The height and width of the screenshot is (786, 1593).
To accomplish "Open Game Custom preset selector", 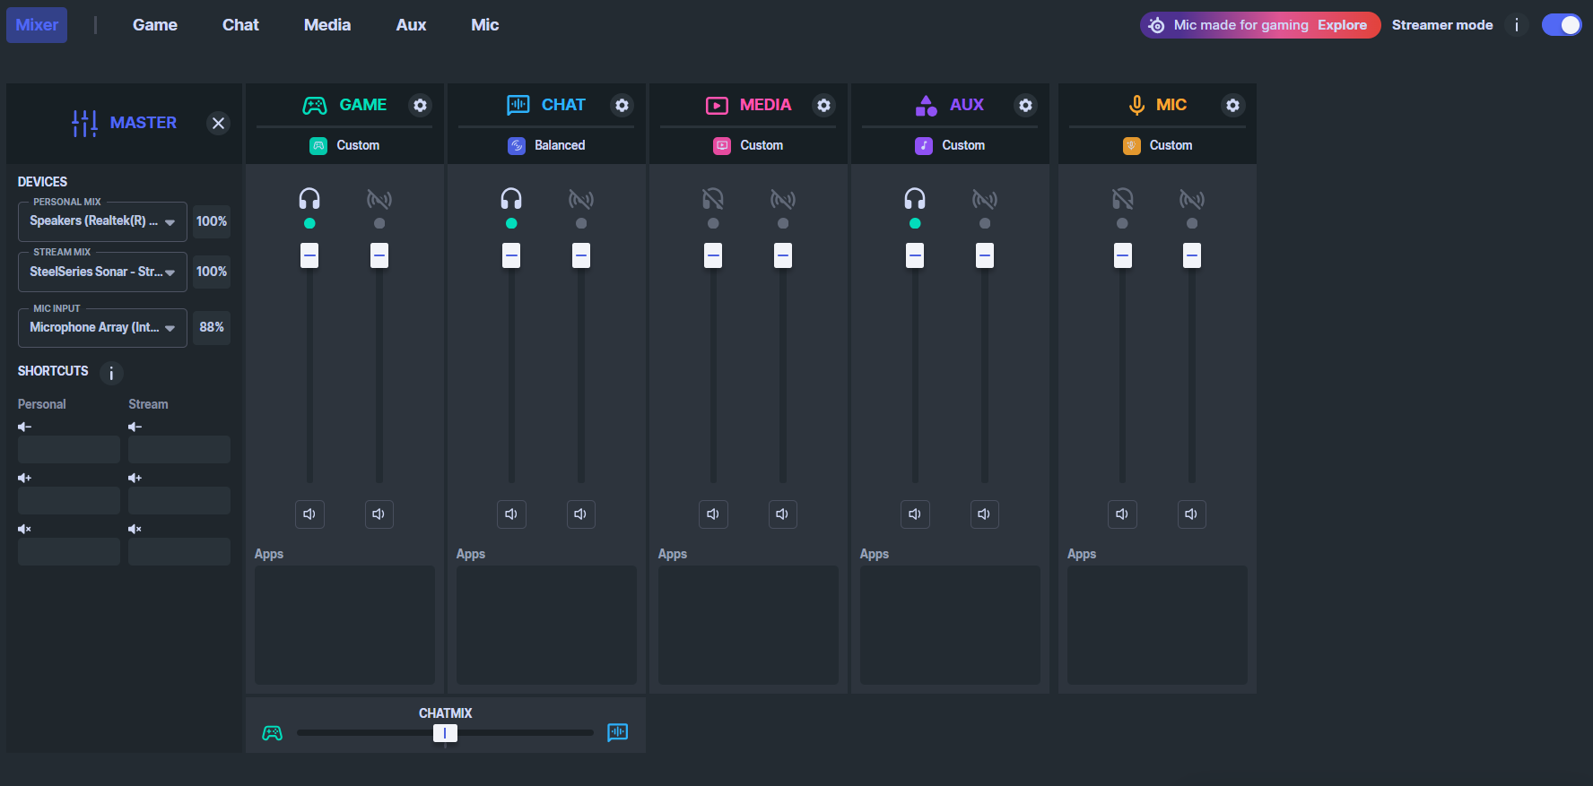I will (x=344, y=145).
